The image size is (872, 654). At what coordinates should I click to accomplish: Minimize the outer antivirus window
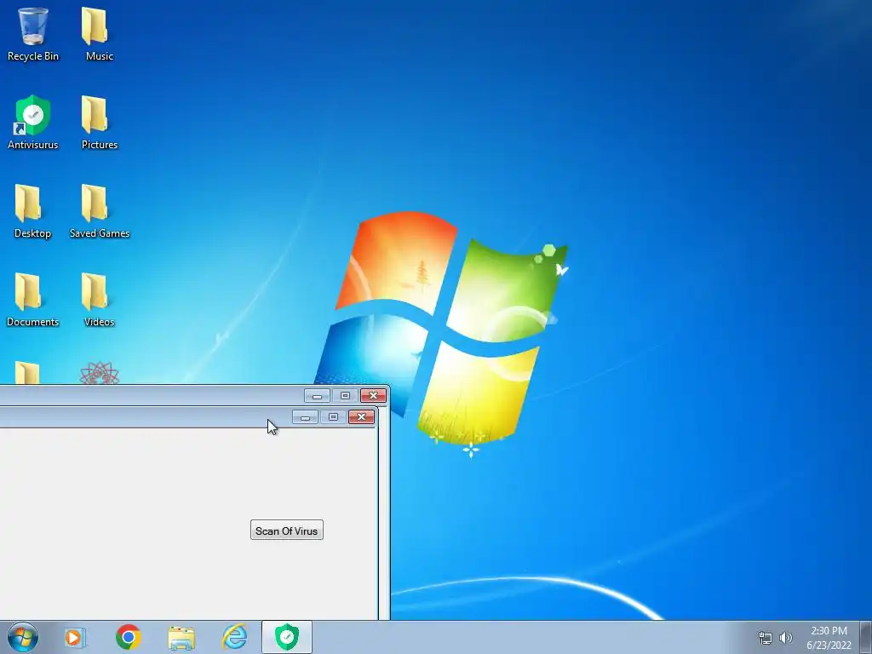tap(317, 395)
